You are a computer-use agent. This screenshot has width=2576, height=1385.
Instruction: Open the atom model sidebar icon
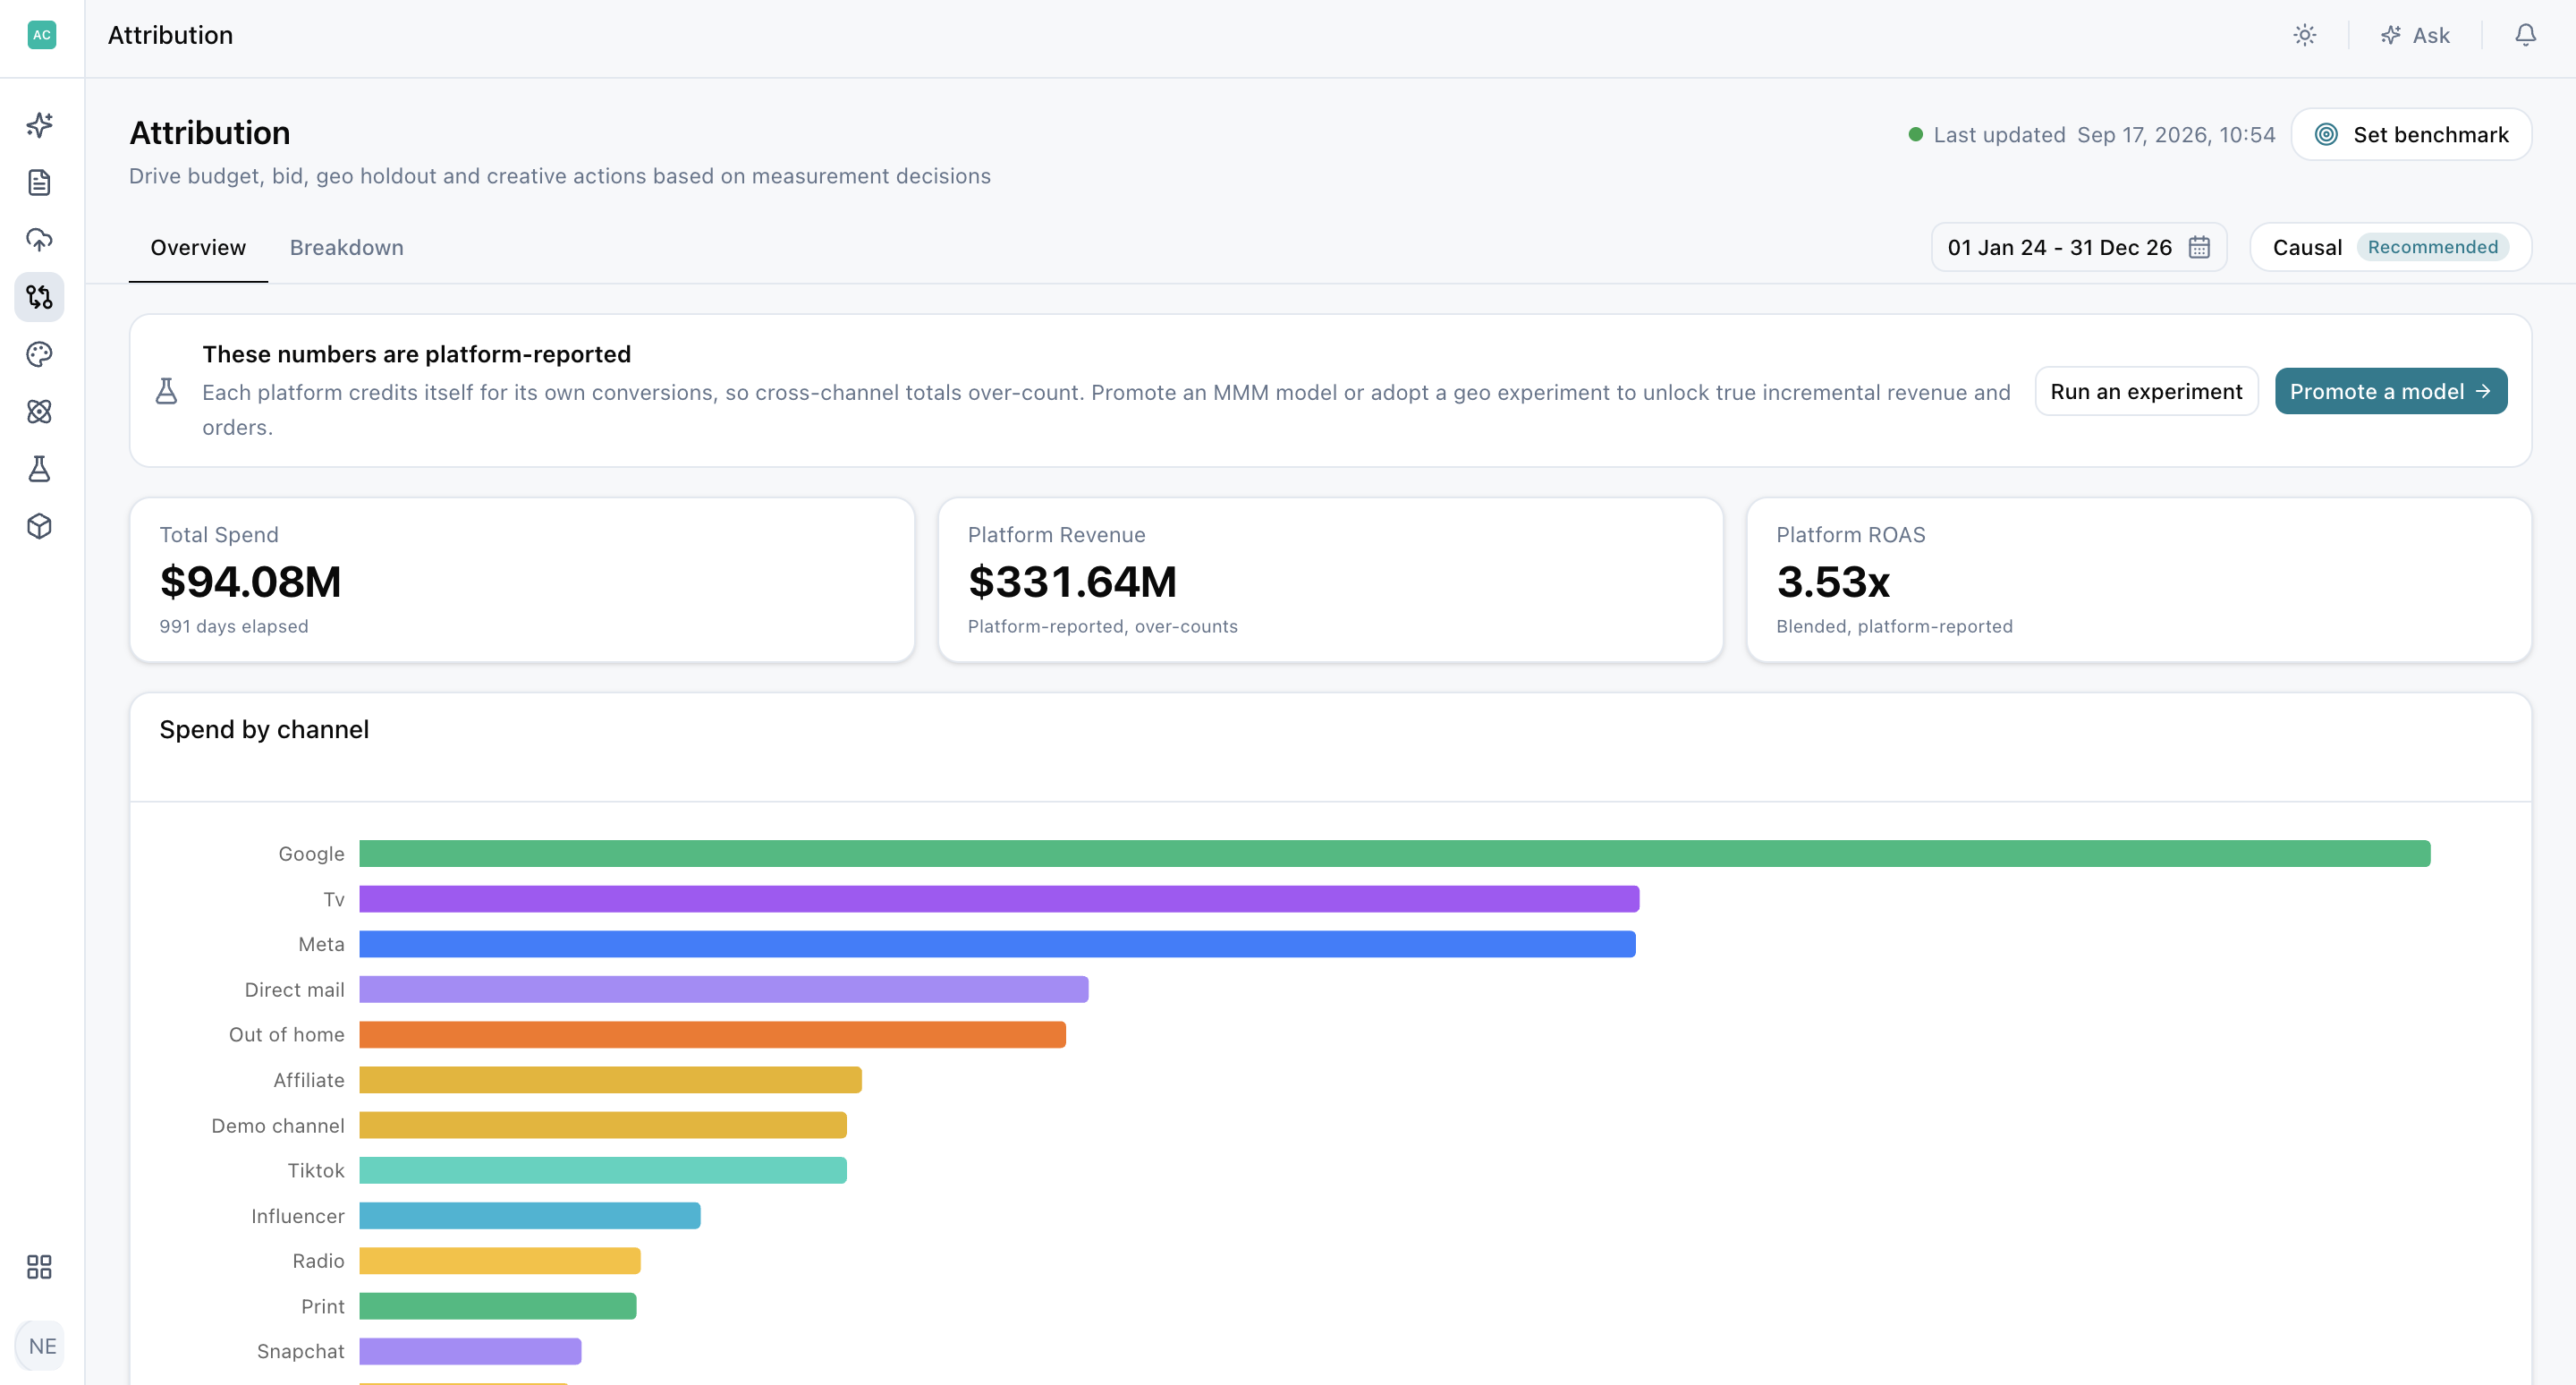tap(39, 412)
